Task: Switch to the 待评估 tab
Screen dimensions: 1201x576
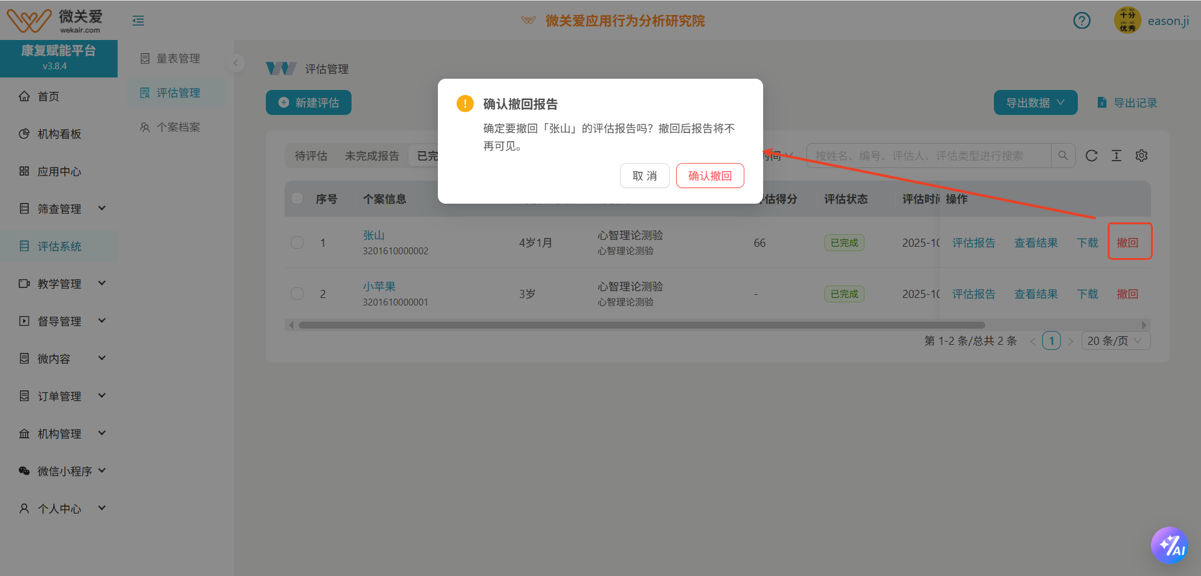Action: point(311,156)
